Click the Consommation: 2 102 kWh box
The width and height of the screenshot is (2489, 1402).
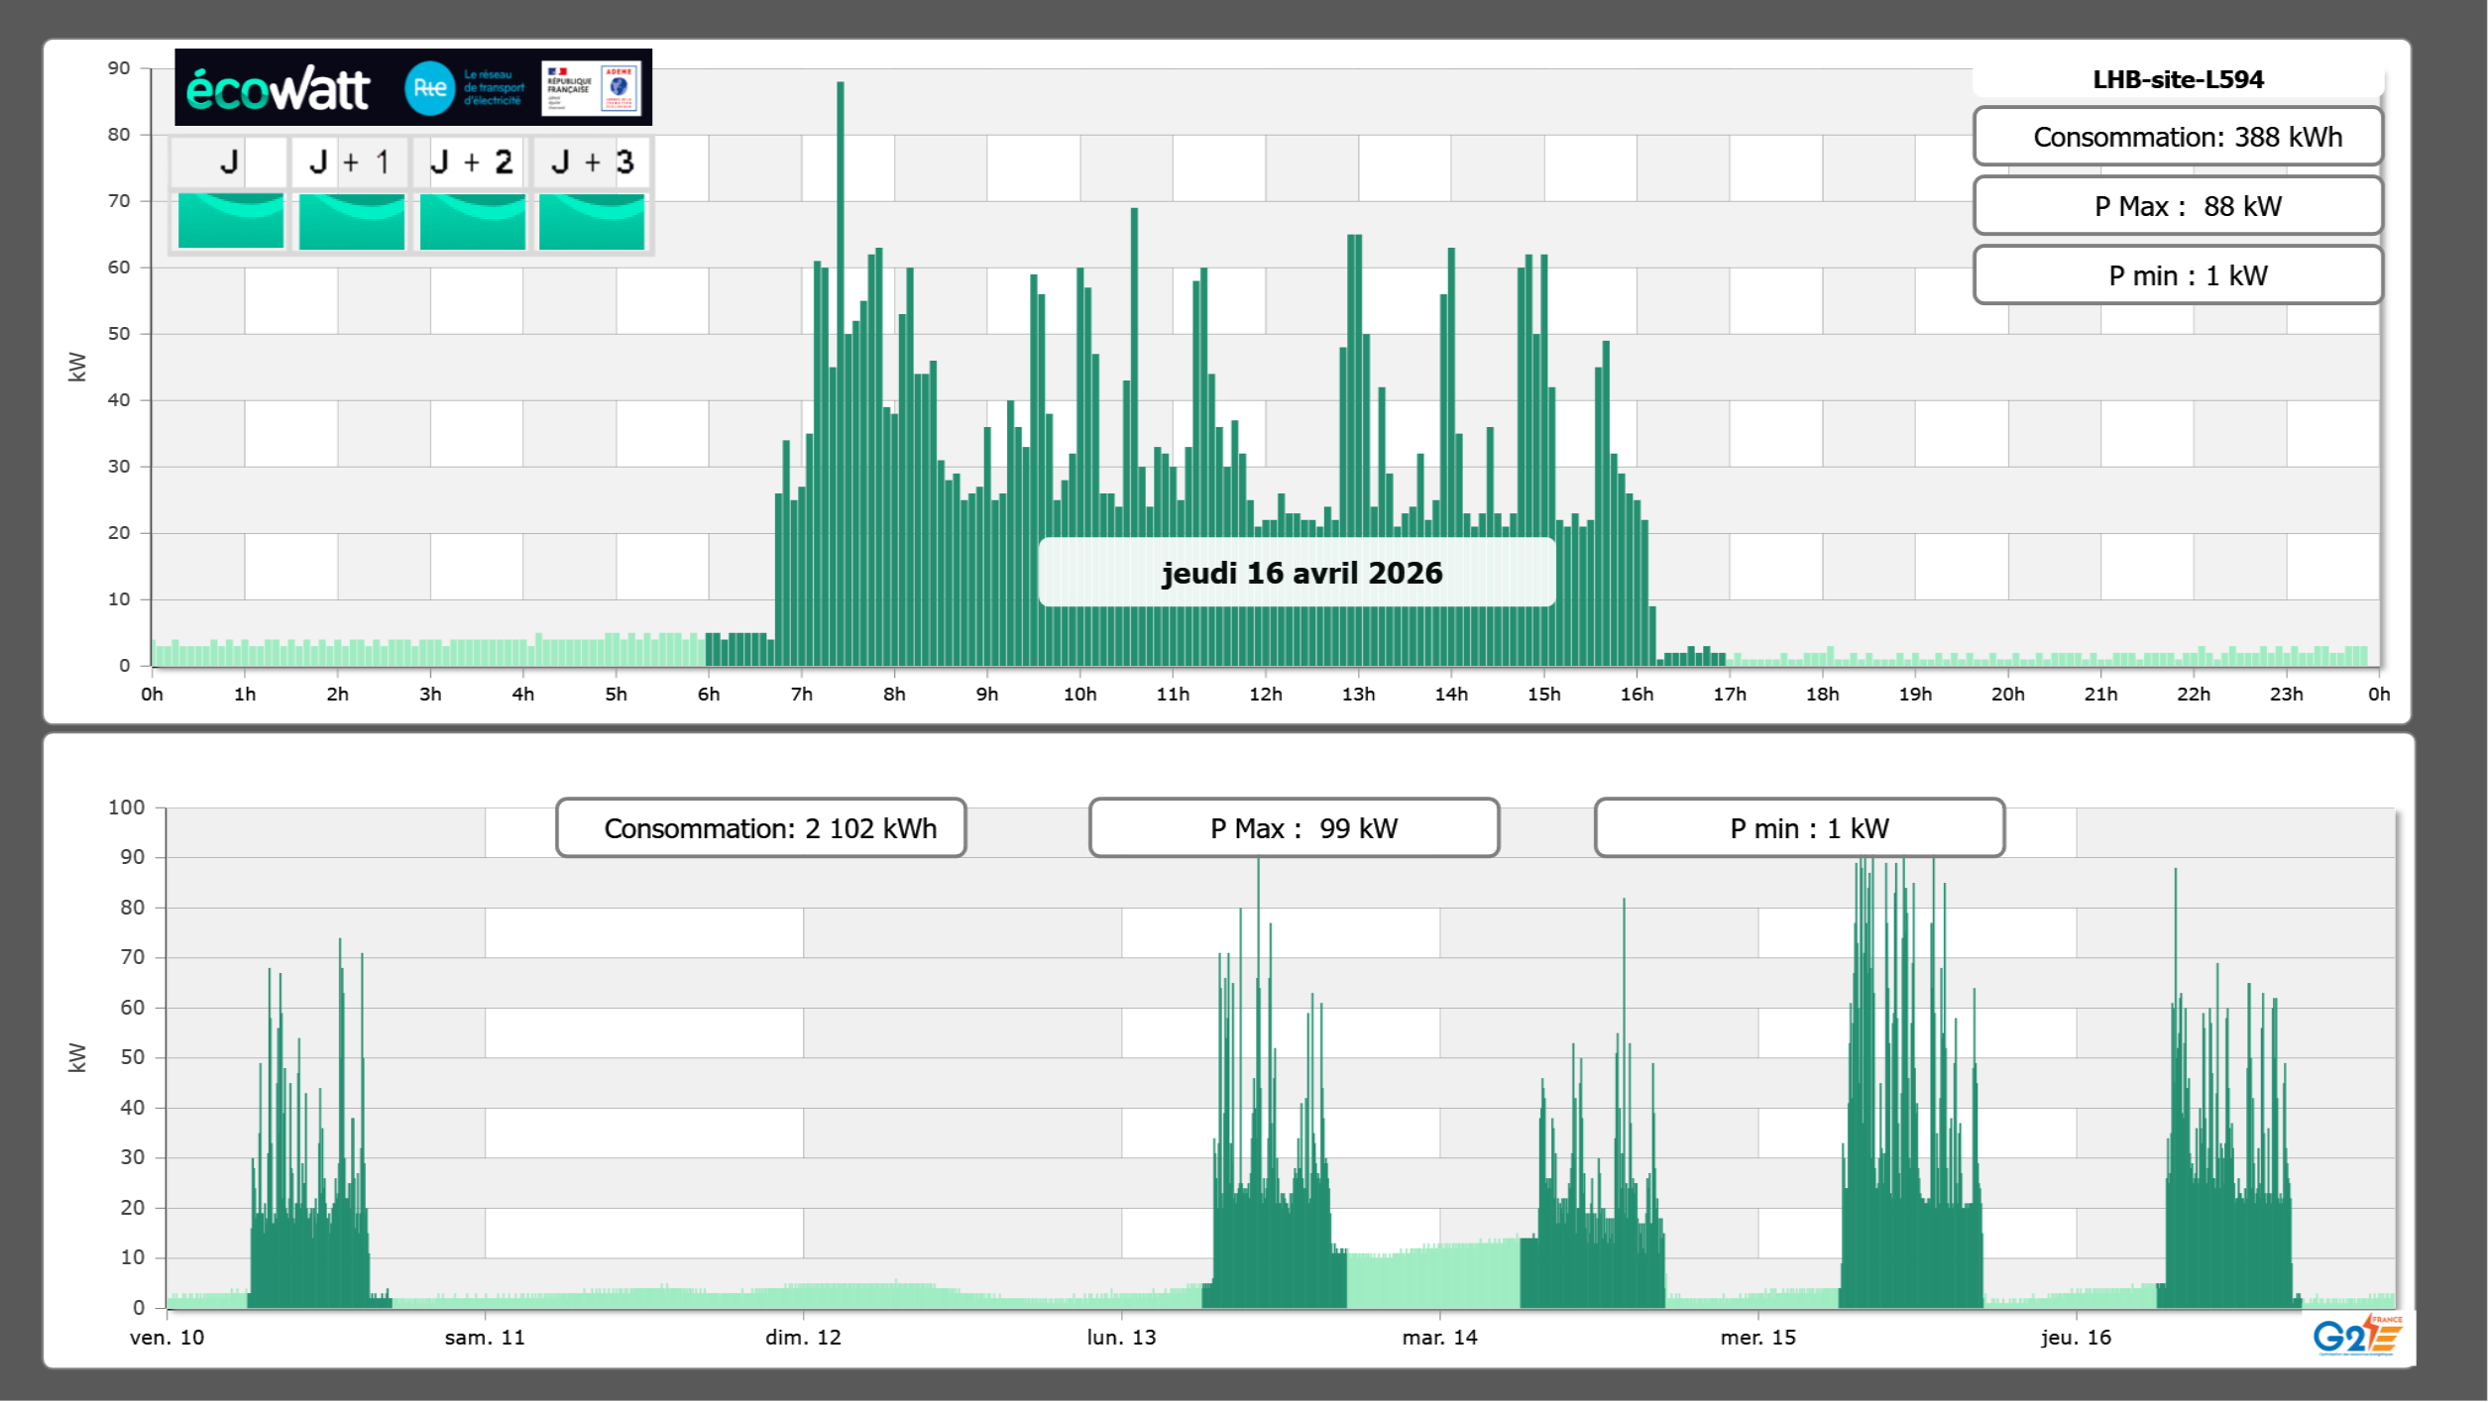761,828
